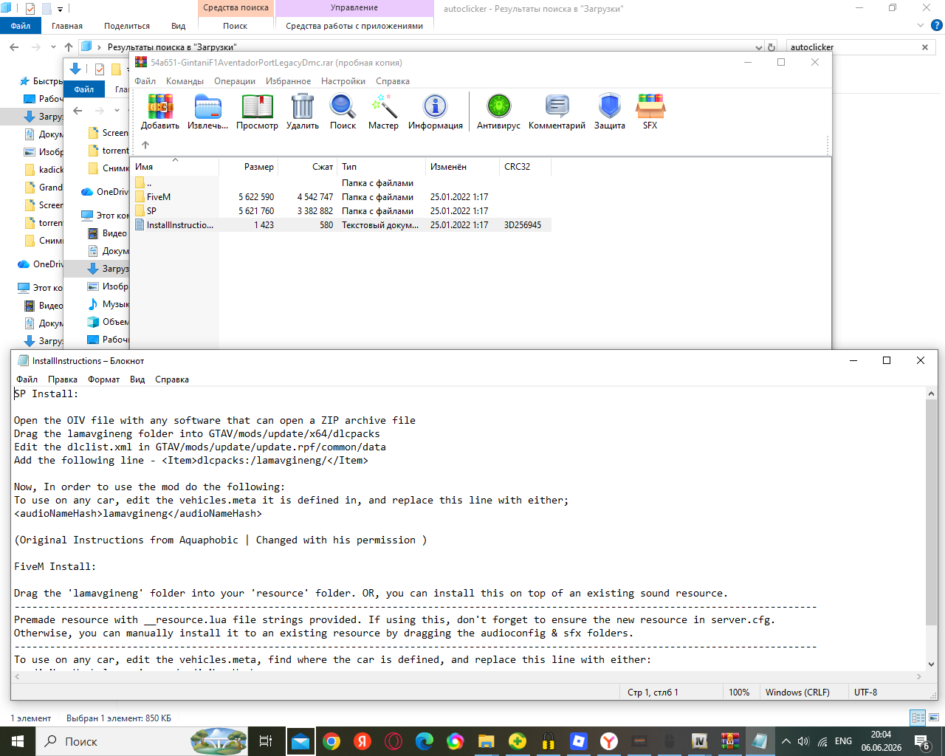Open Команды menu in WinRAR
Viewport: 945px width, 756px height.
click(185, 81)
